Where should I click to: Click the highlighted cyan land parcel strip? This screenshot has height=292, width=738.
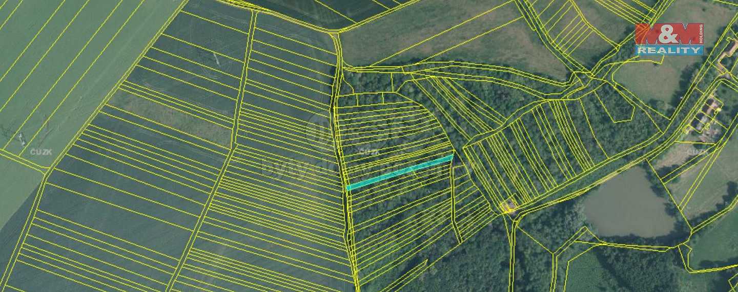pyautogui.click(x=400, y=172)
